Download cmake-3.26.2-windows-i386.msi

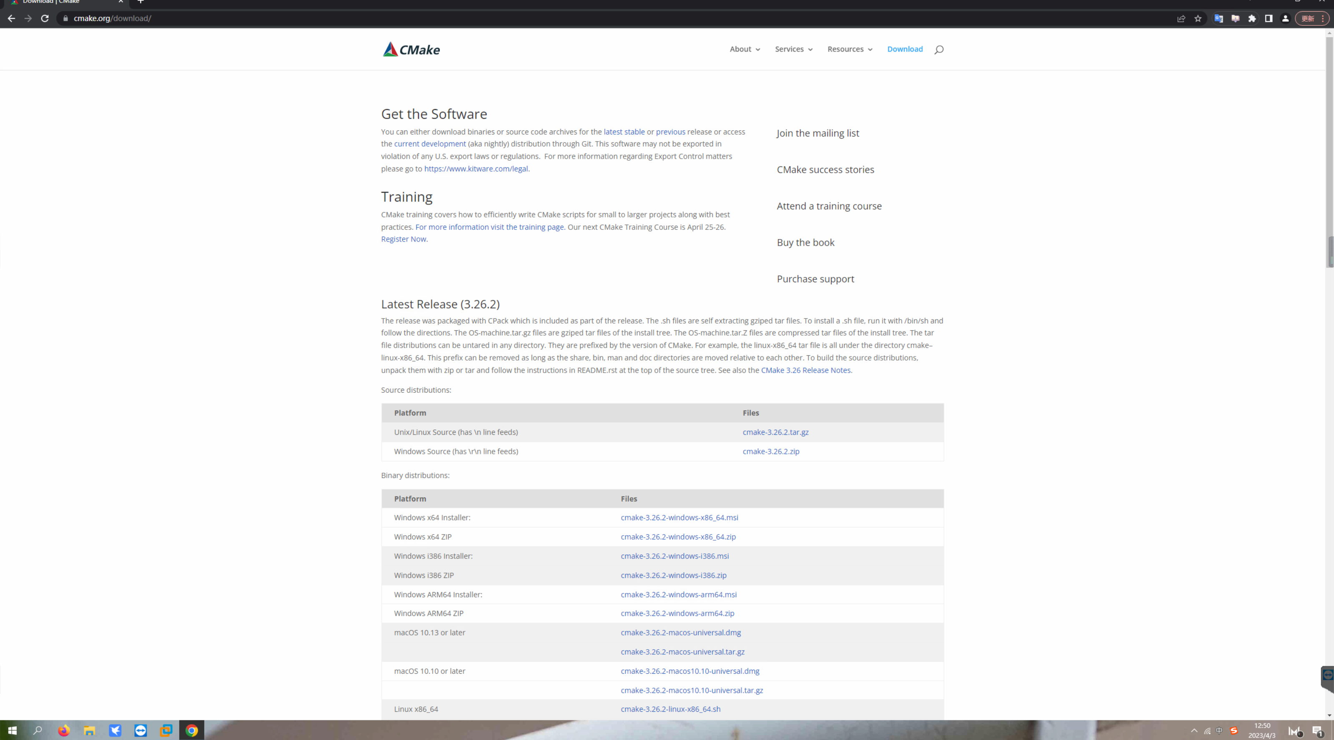coord(675,556)
